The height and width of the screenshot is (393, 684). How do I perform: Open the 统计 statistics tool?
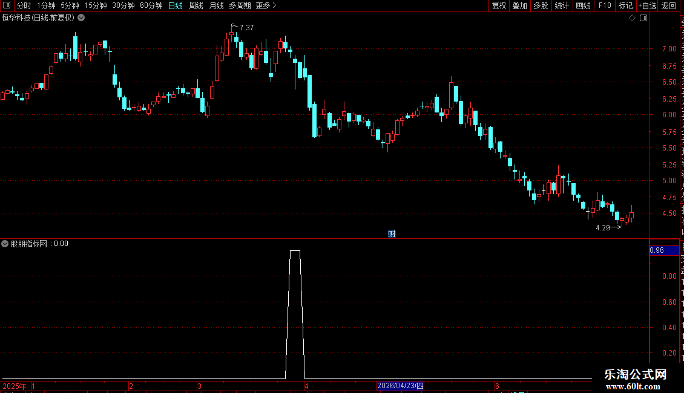pyautogui.click(x=562, y=5)
